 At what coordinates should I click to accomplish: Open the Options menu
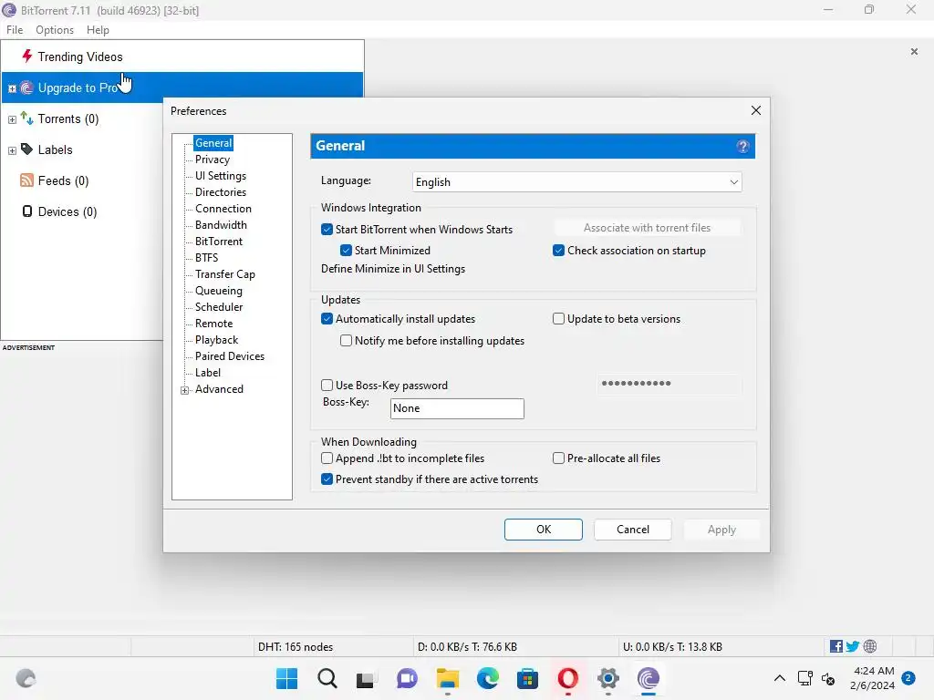[x=55, y=30]
